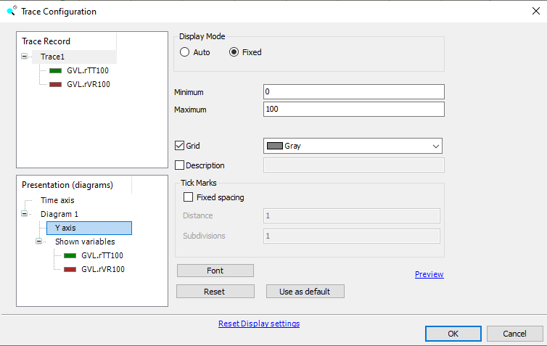Select the Auto display mode
This screenshot has height=346, width=547.
coord(184,52)
